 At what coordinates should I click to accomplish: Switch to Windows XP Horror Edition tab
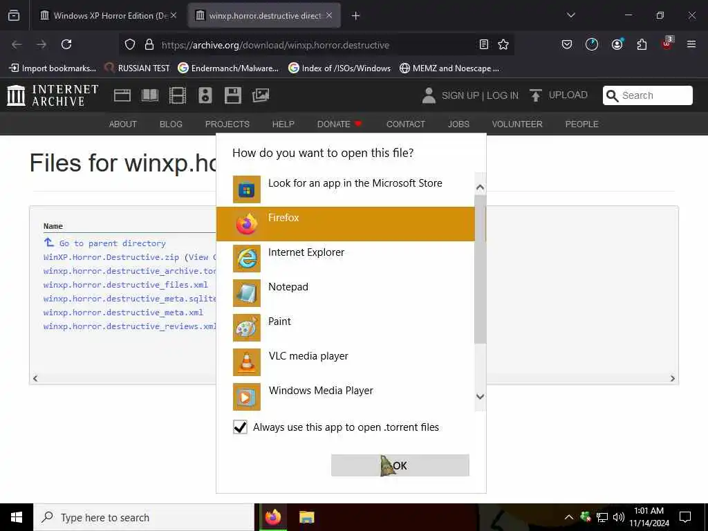tap(107, 16)
